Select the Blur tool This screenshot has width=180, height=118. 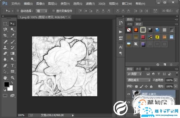pyautogui.click(x=5, y=59)
